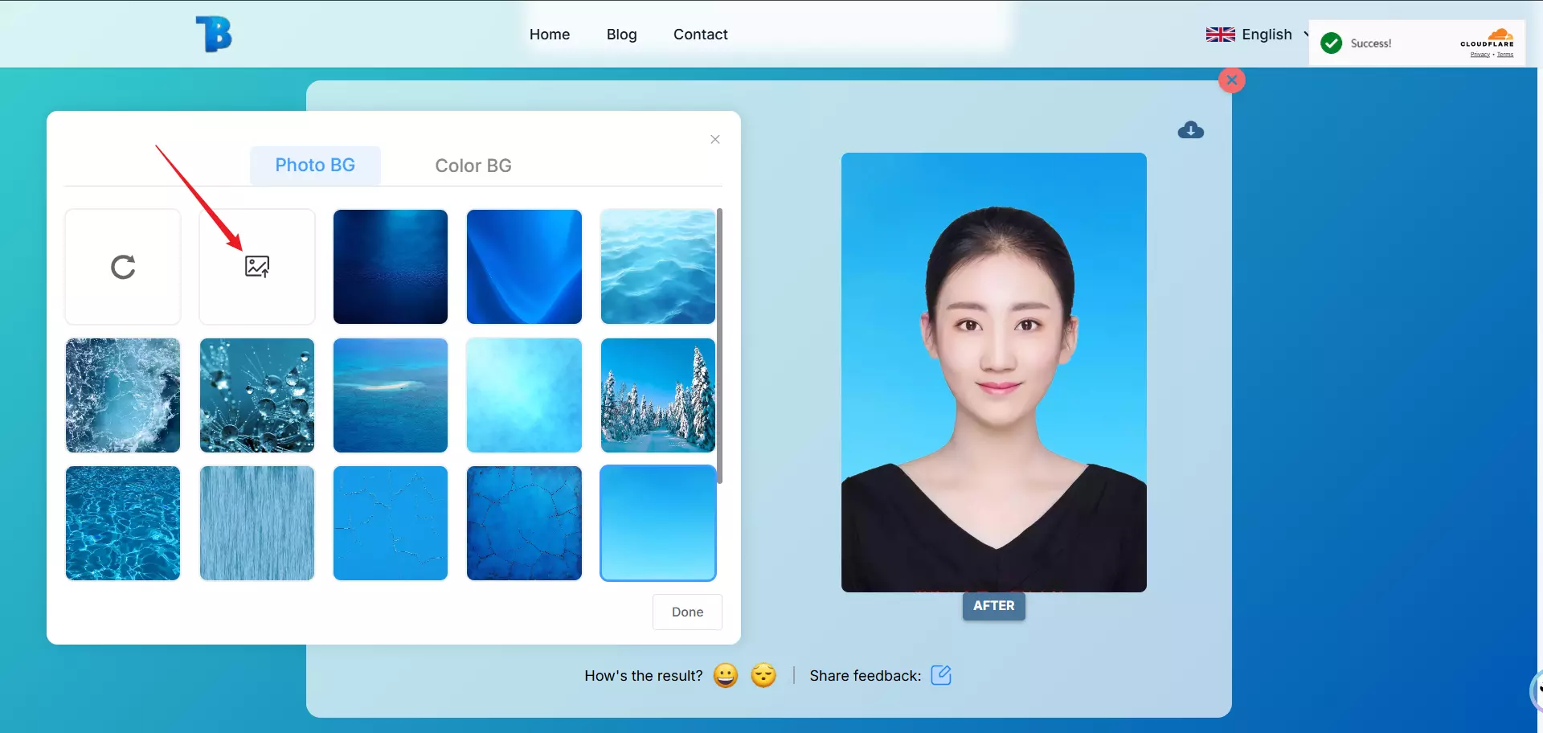Select the water droplets on dandelion background
The image size is (1543, 733).
[257, 395]
